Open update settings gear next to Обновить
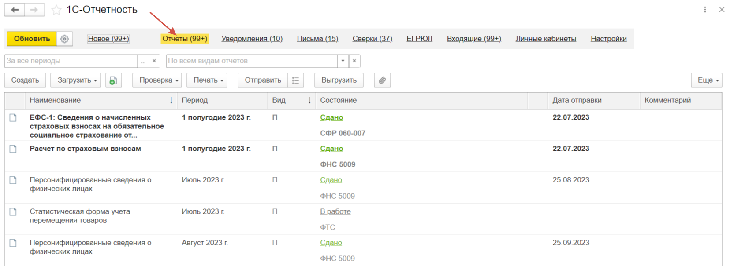Viewport: 730px width, 266px height. click(x=64, y=39)
